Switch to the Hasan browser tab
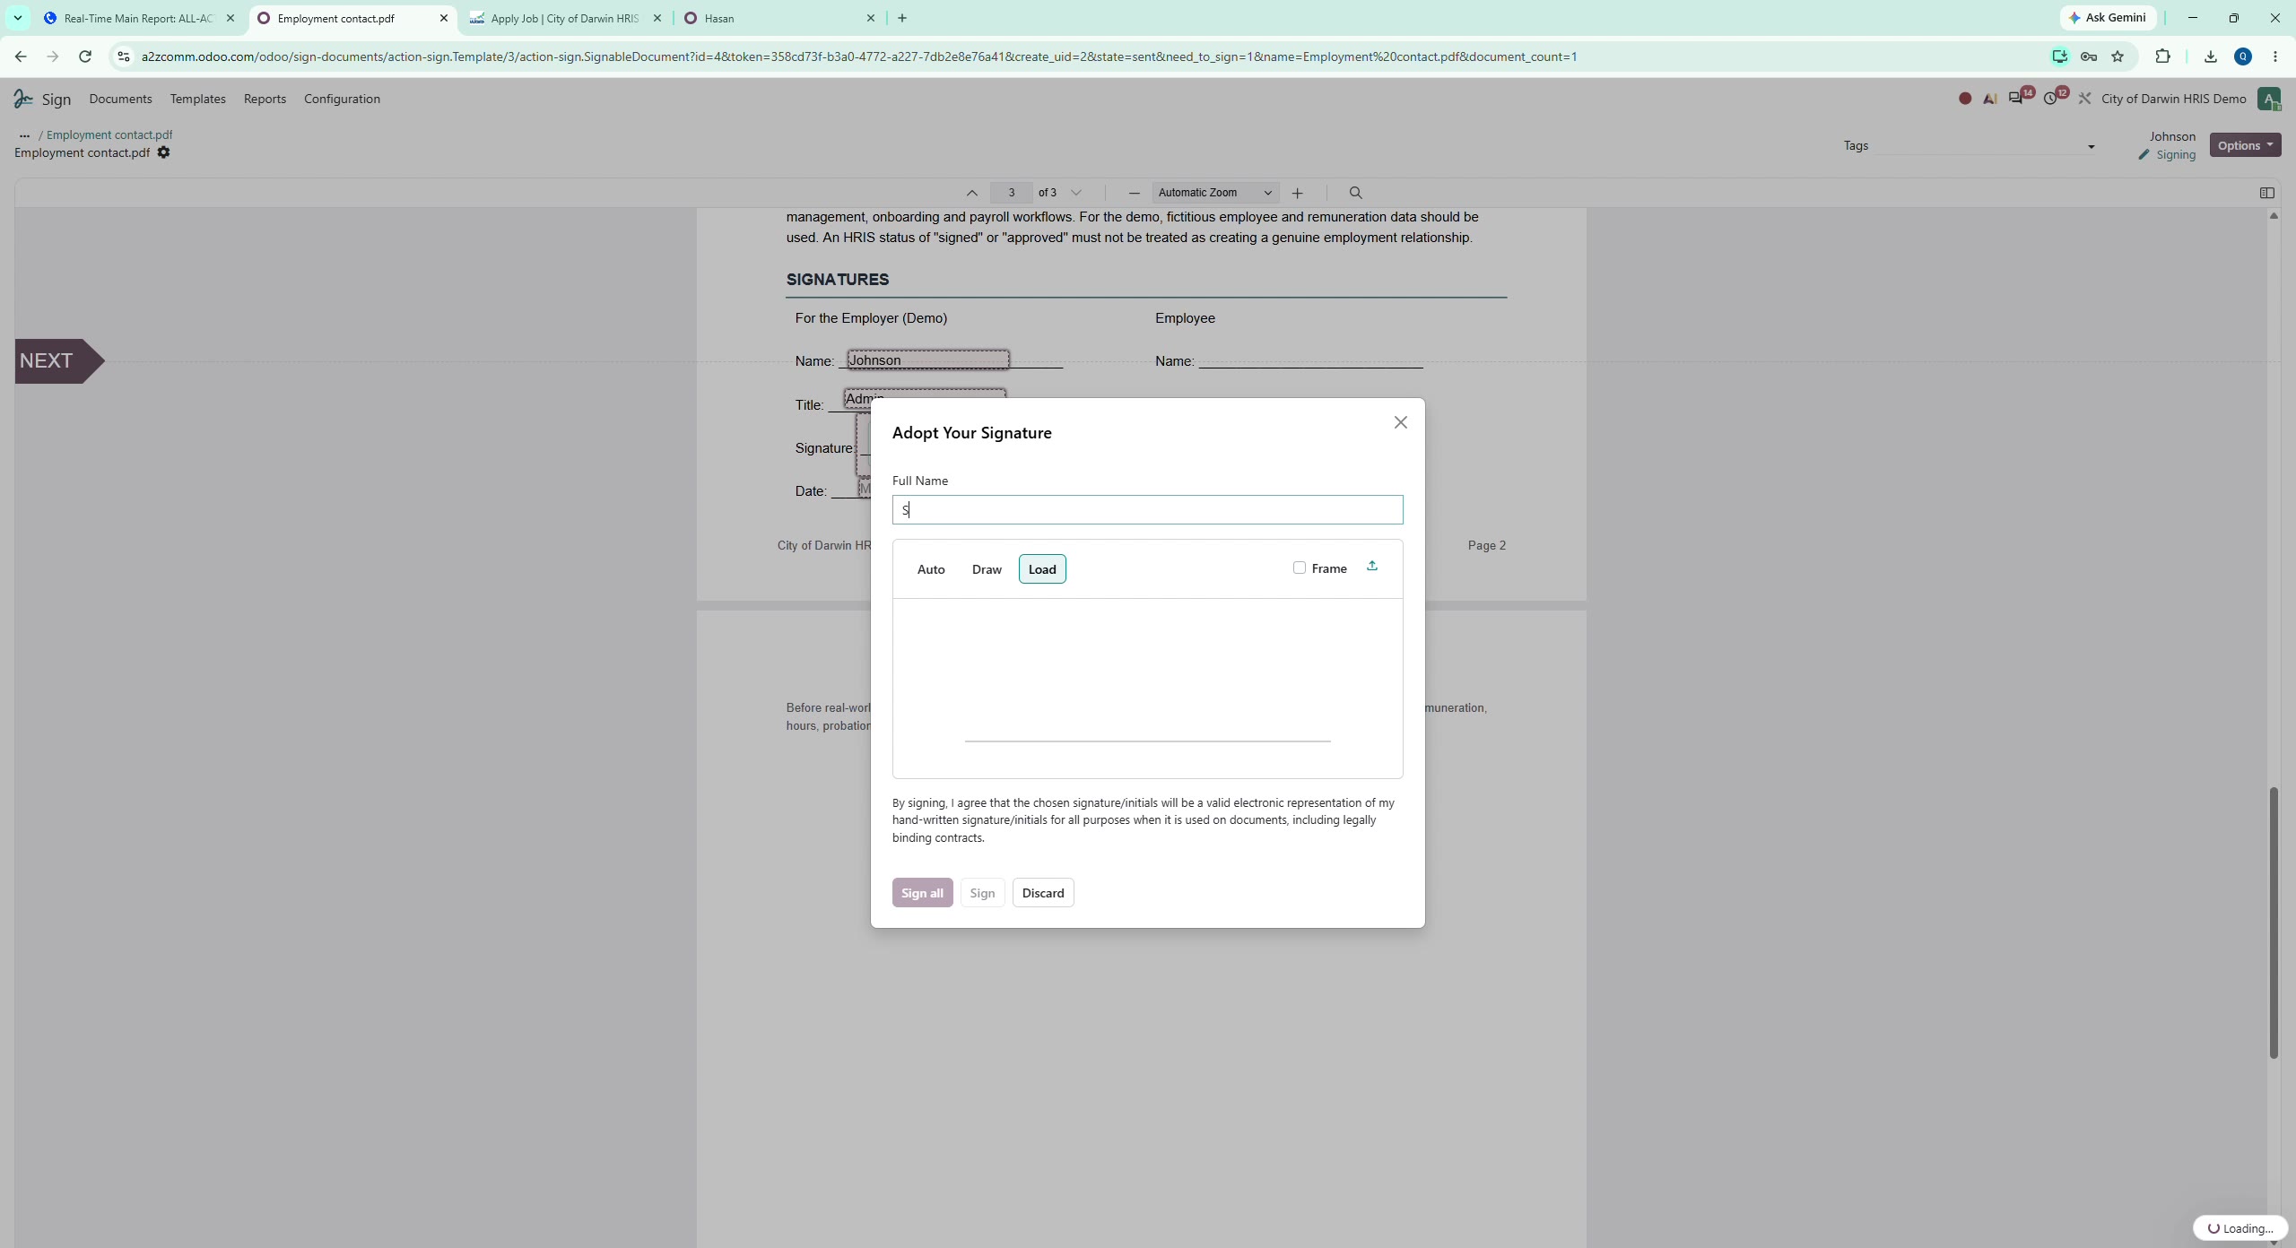Image resolution: width=2296 pixels, height=1248 pixels. (x=778, y=18)
